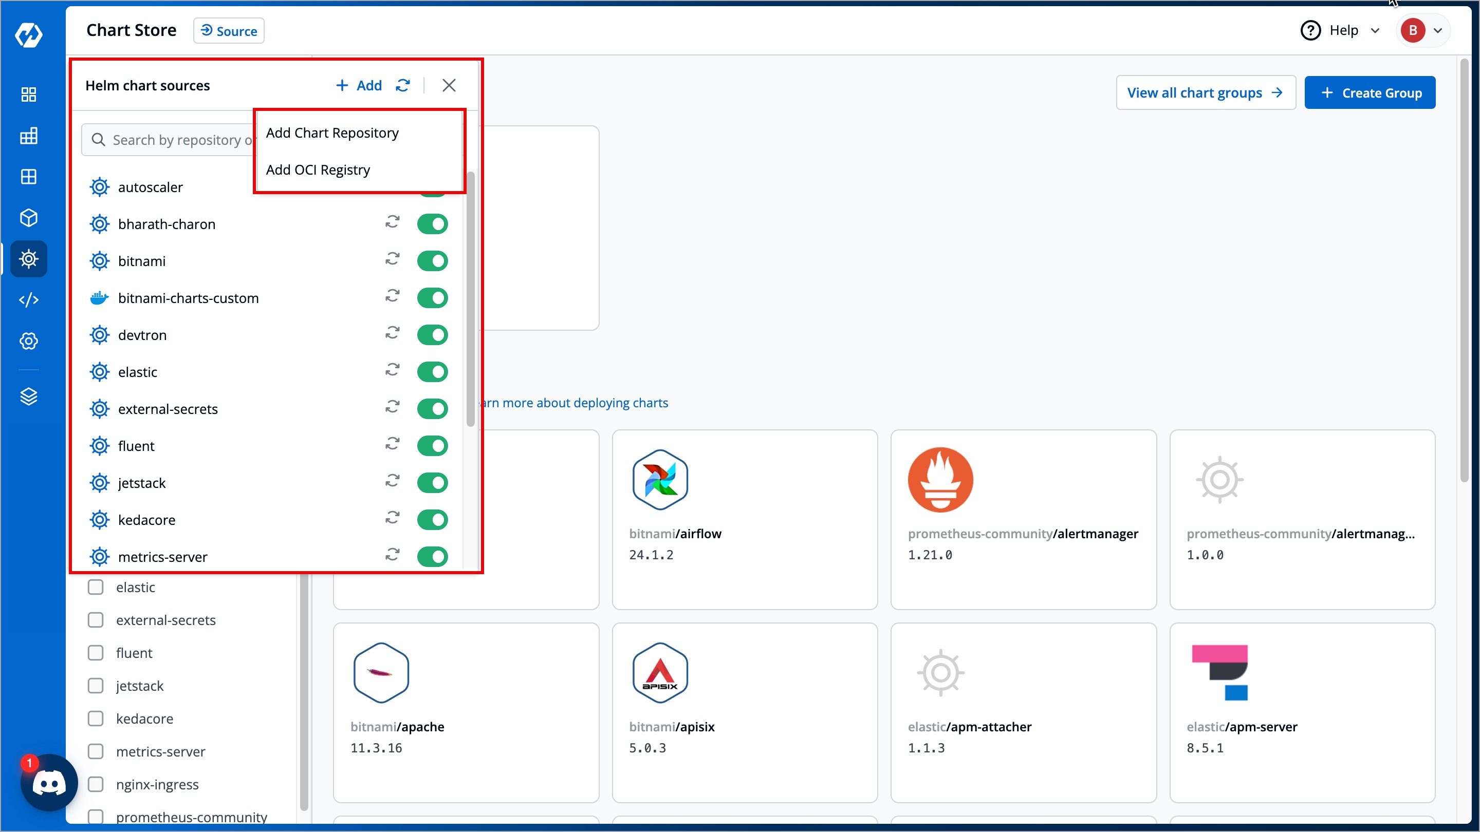Screen dimensions: 1480x832
Task: Open the Chart Store sidebar icon
Action: tap(28, 259)
